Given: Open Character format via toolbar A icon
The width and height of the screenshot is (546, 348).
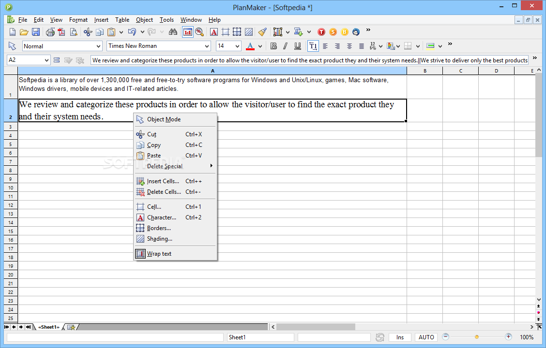Looking at the screenshot, I should coord(214,32).
